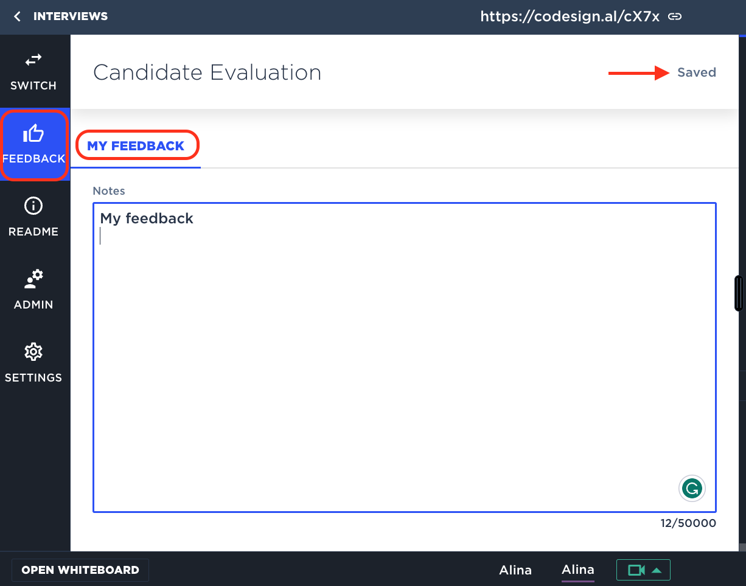Screen dimensions: 746x586
Task: Click the INTERVIEWS header label
Action: coord(70,16)
